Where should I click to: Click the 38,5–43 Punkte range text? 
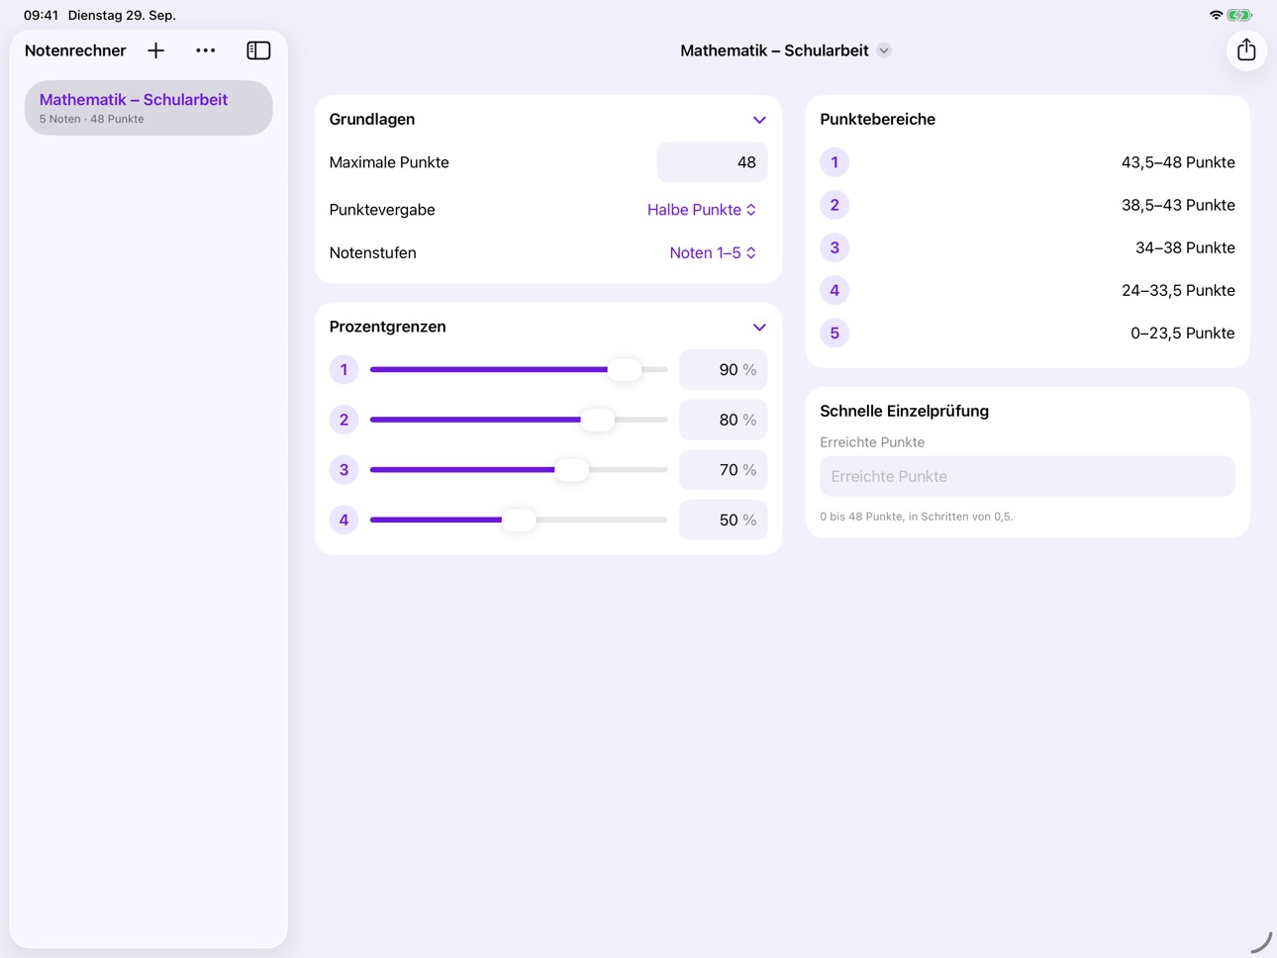1178,205
